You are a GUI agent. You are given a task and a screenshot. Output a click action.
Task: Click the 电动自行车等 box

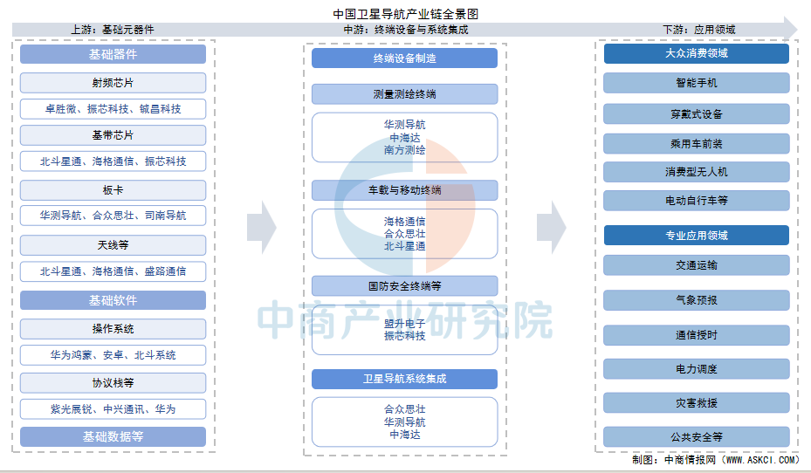click(x=696, y=201)
